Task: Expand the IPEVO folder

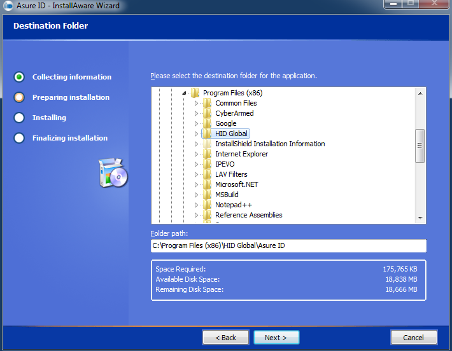Action: pos(196,164)
